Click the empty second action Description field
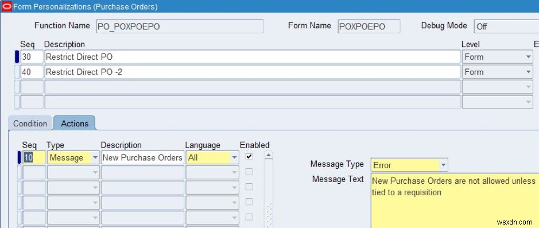This screenshot has height=228, width=539. [x=143, y=173]
